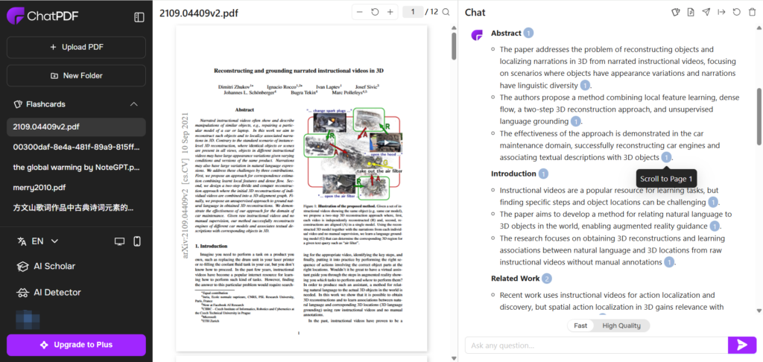Image resolution: width=763 pixels, height=362 pixels.
Task: Reset PDF zoom with the rotate icon
Action: tap(375, 12)
